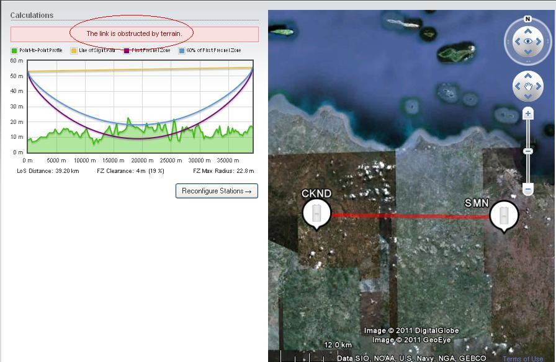
Task: Zoom in with the plus button
Action: (x=528, y=113)
